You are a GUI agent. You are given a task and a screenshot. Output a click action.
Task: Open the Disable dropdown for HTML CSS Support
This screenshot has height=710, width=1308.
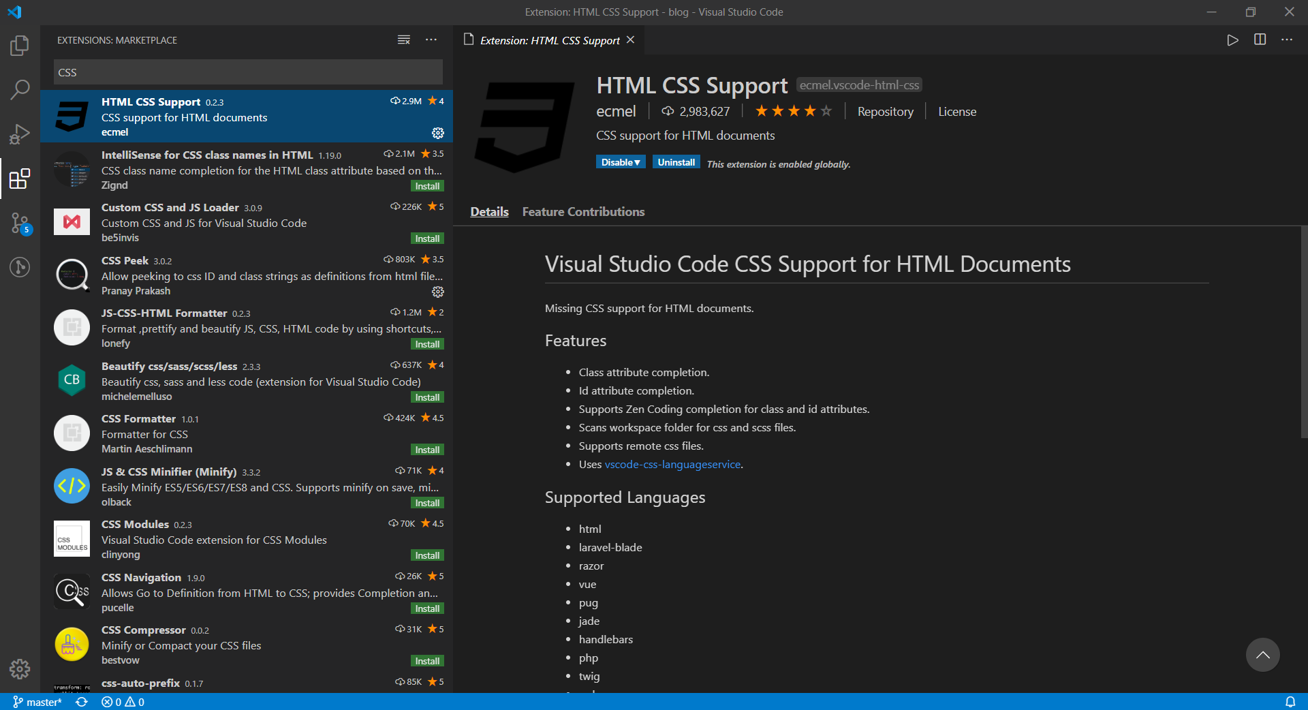(x=619, y=162)
